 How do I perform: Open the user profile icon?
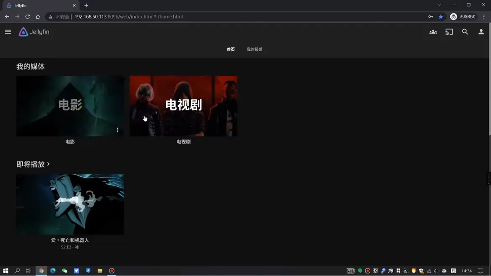pos(481,32)
